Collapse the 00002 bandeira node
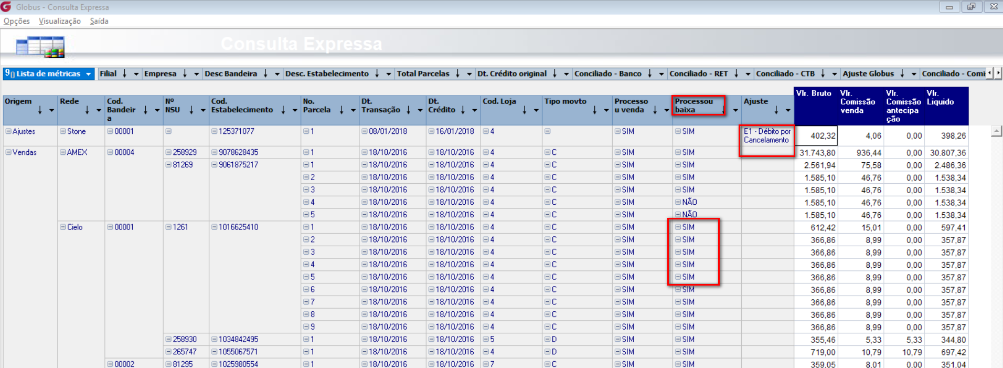This screenshot has width=1003, height=368. [110, 364]
